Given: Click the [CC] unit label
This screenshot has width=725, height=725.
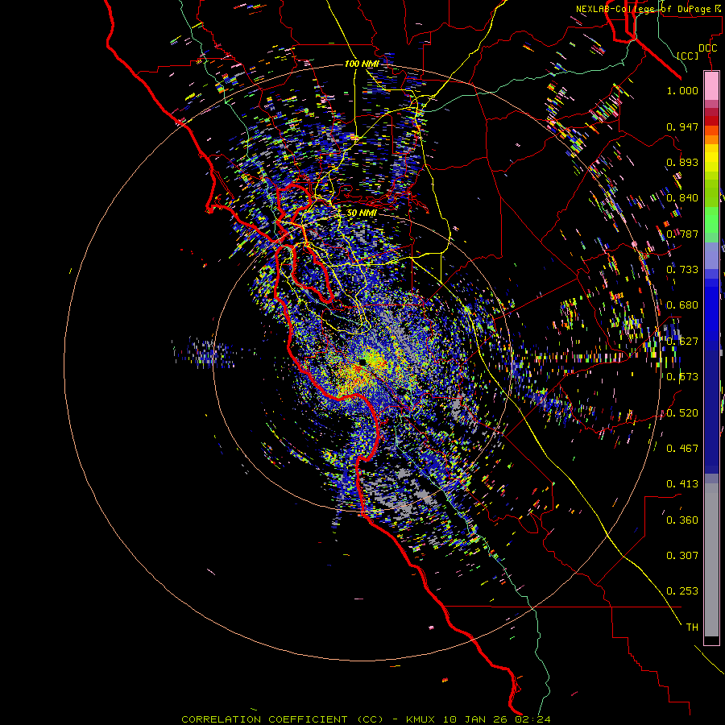Looking at the screenshot, I should point(688,56).
